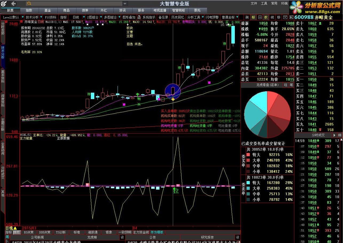This screenshot has height=243, width=343.
Task: Click the 柱 bar view button
Action: pos(286,85)
